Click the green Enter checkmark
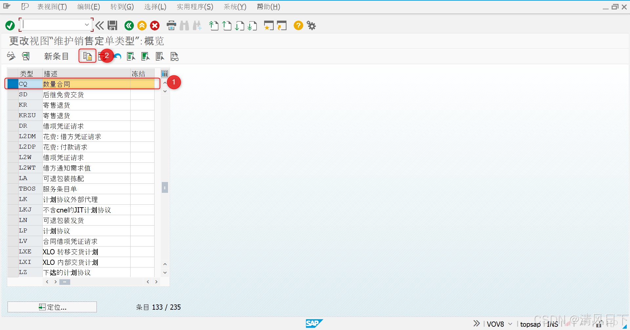Image resolution: width=630 pixels, height=330 pixels. pyautogui.click(x=10, y=25)
